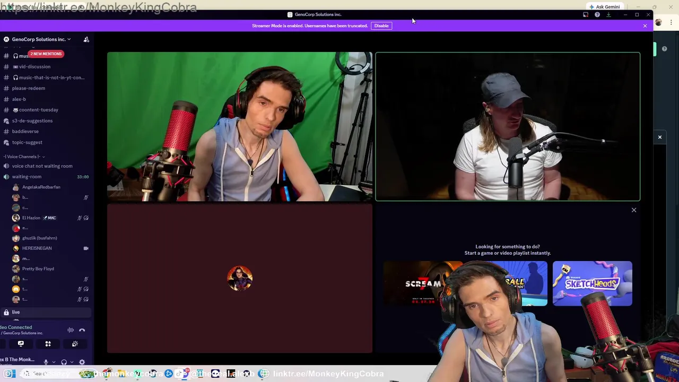Open Discord help icon in title bar
Image resolution: width=679 pixels, height=382 pixels.
coord(597,15)
